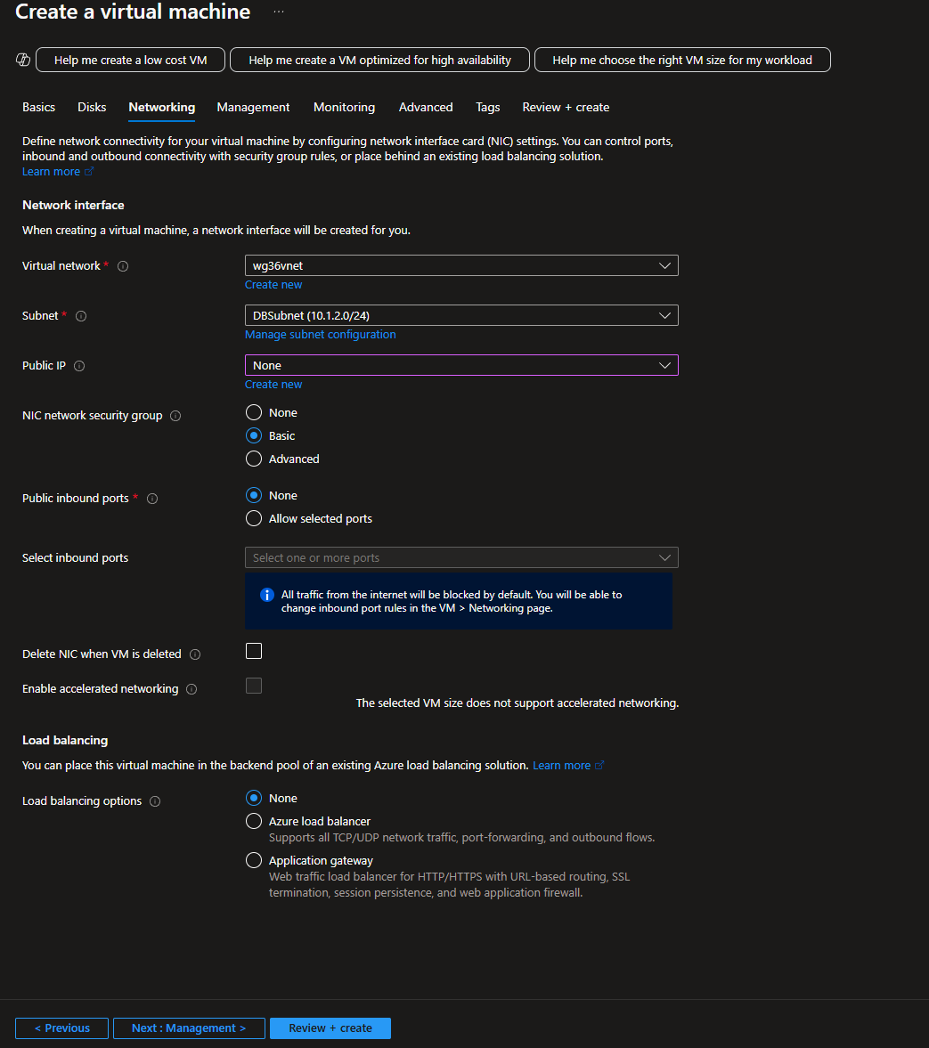Viewport: 929px width, 1048px height.
Task: Click the ellipsis next to the page title
Action: pos(279,12)
